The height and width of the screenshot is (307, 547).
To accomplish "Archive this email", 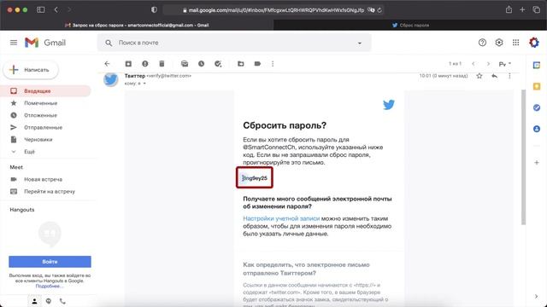I will click(128, 64).
